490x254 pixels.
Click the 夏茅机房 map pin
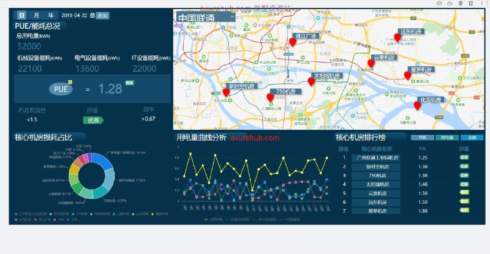coord(407,76)
